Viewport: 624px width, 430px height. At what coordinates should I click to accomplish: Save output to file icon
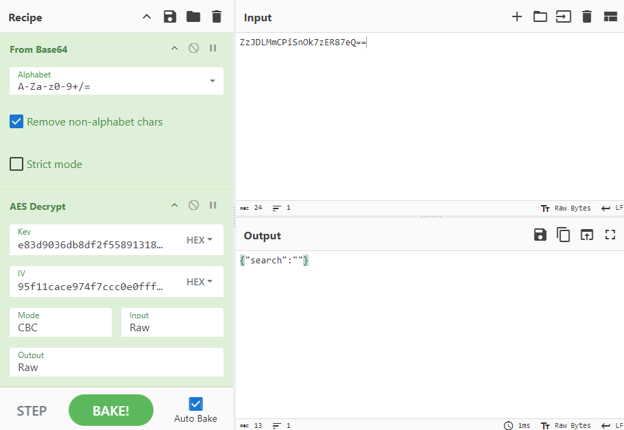[540, 235]
